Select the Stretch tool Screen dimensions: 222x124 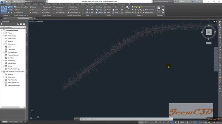[99, 12]
